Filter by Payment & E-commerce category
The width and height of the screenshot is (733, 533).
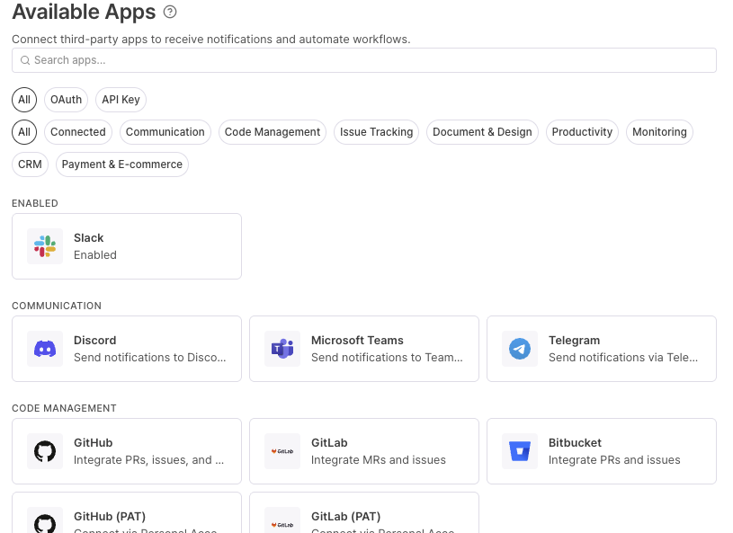point(122,164)
